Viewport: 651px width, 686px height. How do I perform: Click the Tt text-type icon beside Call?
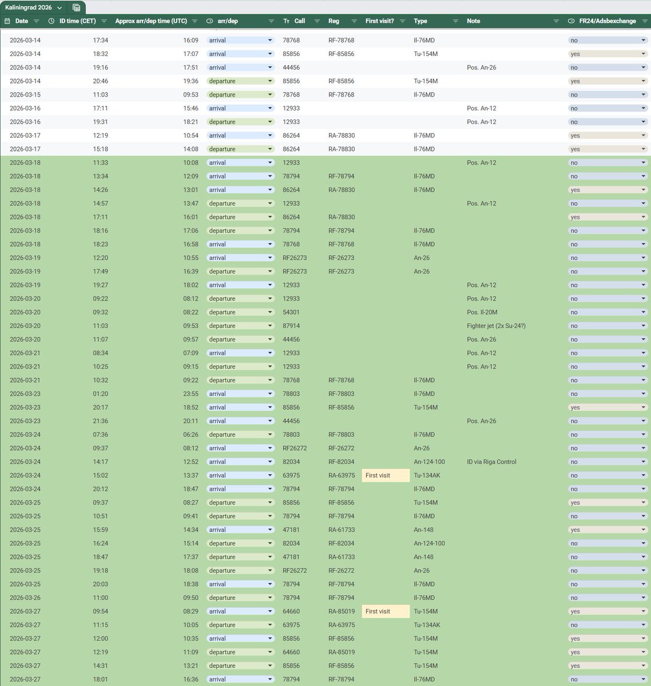click(x=287, y=21)
